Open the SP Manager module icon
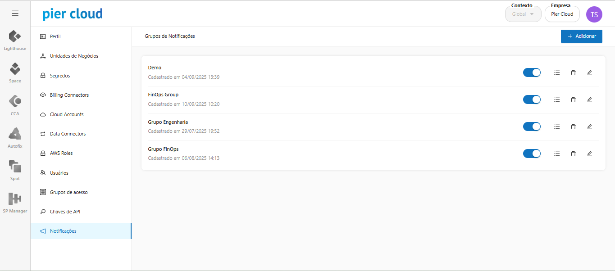The image size is (615, 271). coord(15,199)
